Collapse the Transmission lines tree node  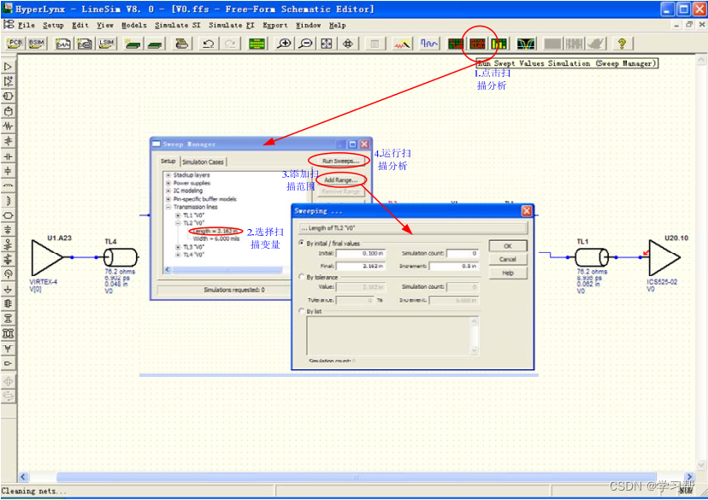pos(168,207)
